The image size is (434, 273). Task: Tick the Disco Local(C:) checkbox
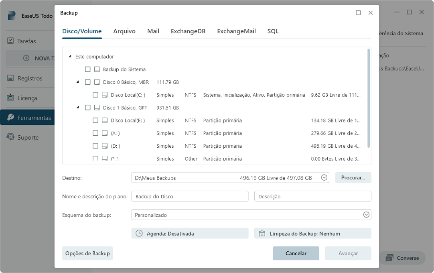click(x=95, y=95)
